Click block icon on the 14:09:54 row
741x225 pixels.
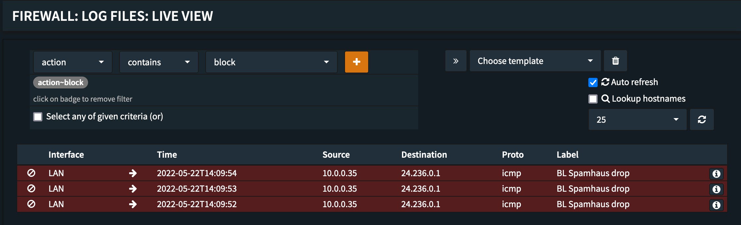31,173
